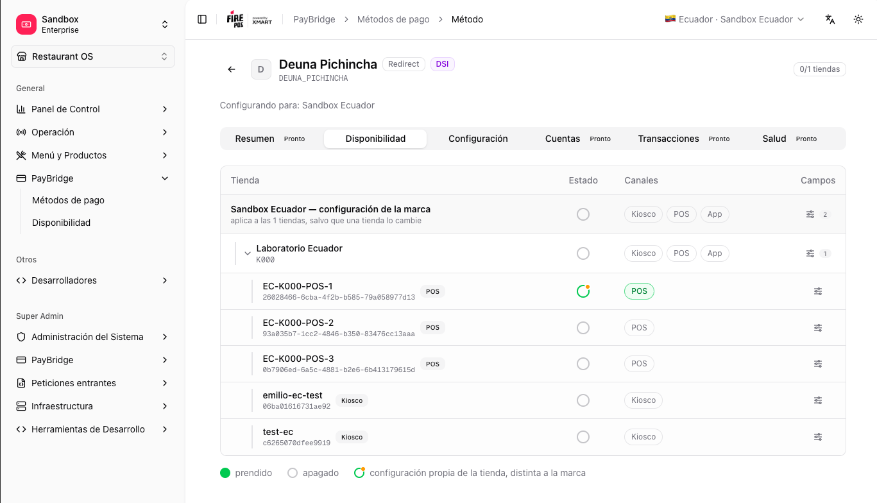Open fields settings for emilio-ec-test
This screenshot has width=877, height=503.
tap(818, 400)
